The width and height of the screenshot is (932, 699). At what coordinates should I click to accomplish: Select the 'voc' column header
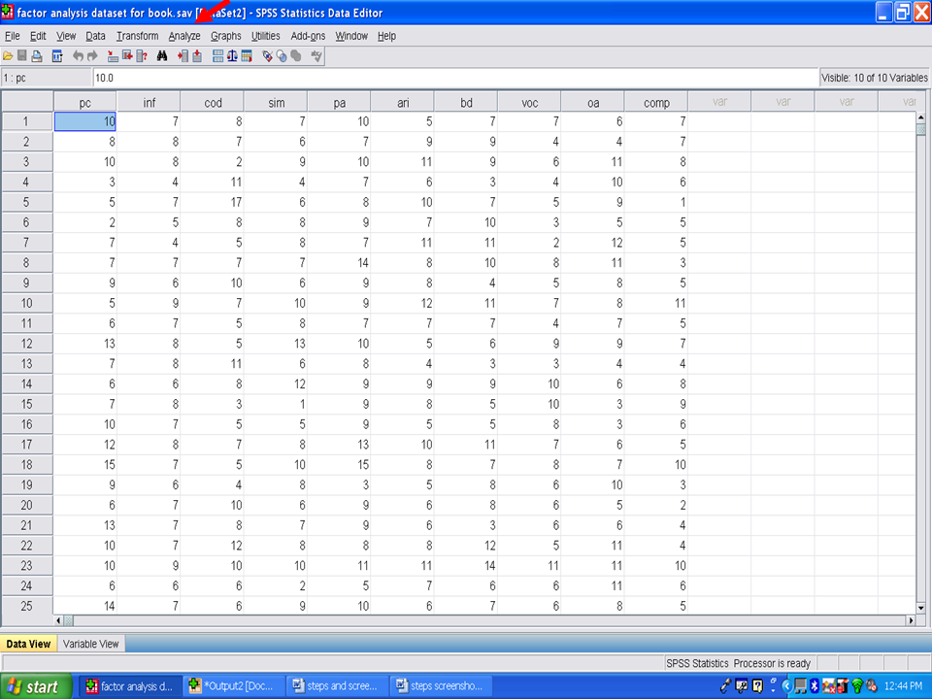point(529,102)
